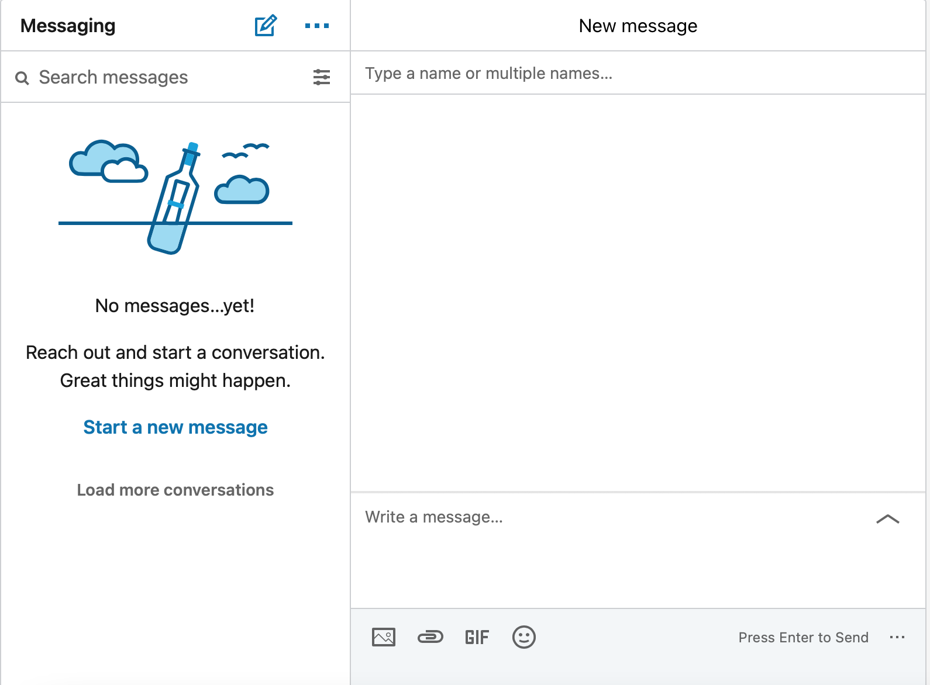The width and height of the screenshot is (930, 685).
Task: Click the Messaging panel heading
Action: 68,26
